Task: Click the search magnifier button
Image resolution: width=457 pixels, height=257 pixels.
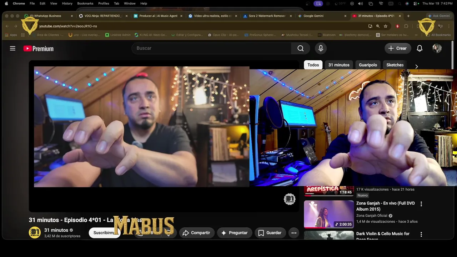Action: [x=301, y=49]
